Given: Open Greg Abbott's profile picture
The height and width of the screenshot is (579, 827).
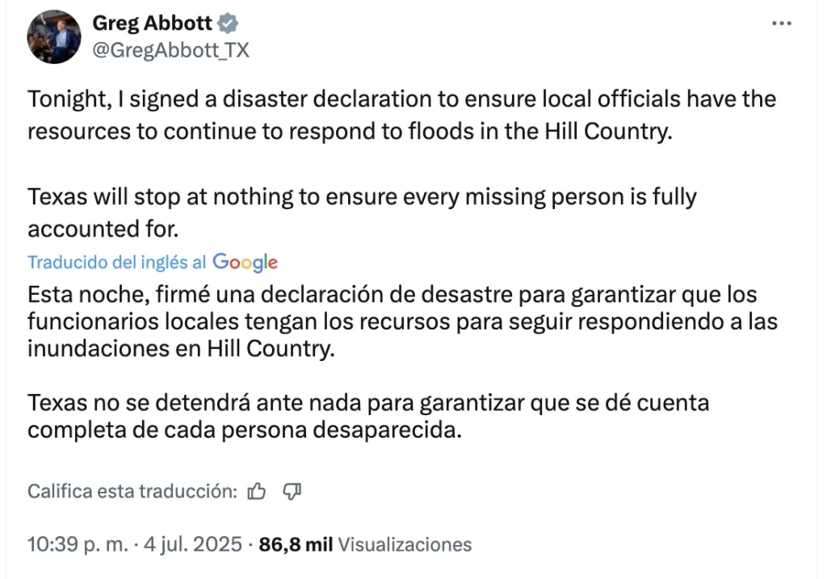Looking at the screenshot, I should click(x=54, y=37).
